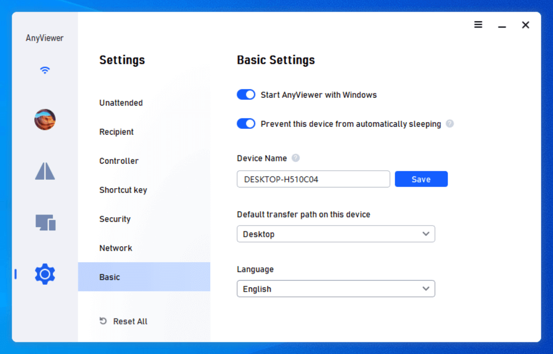Switch to Controller settings
Viewport: 553px width, 354px height.
click(119, 161)
